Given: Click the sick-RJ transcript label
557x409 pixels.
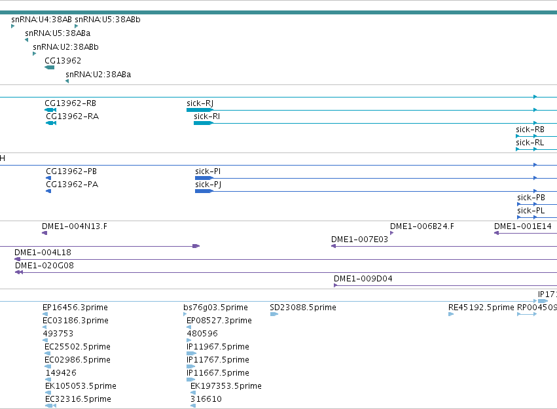Looking at the screenshot, I should point(200,103).
